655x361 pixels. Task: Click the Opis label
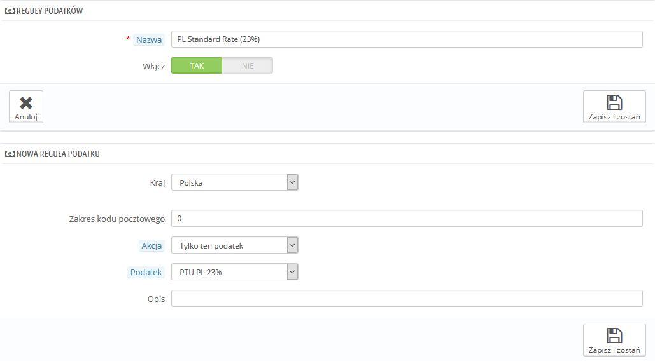pyautogui.click(x=156, y=299)
